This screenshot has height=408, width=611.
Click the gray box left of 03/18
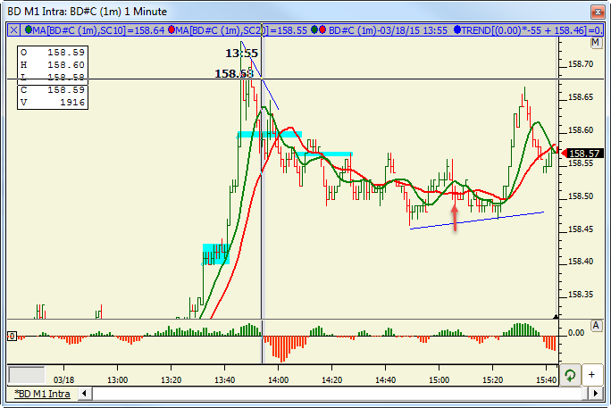click(x=27, y=375)
